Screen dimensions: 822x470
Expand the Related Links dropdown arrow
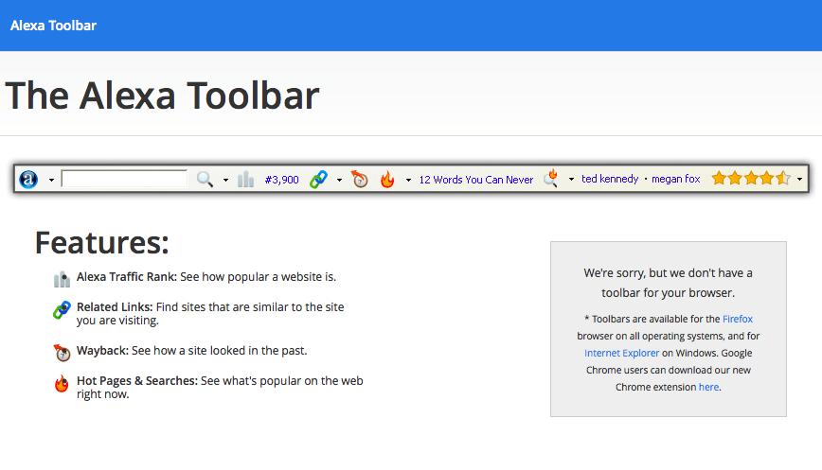coord(339,180)
